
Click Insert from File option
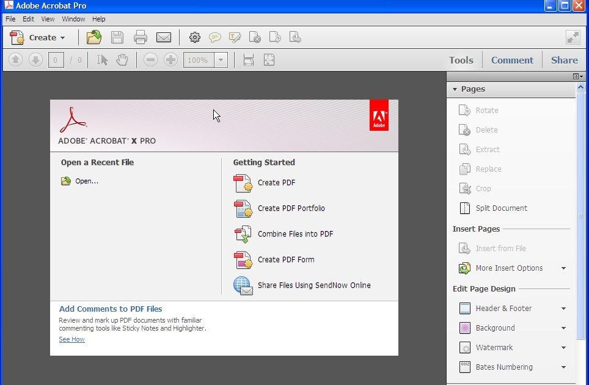pos(492,248)
